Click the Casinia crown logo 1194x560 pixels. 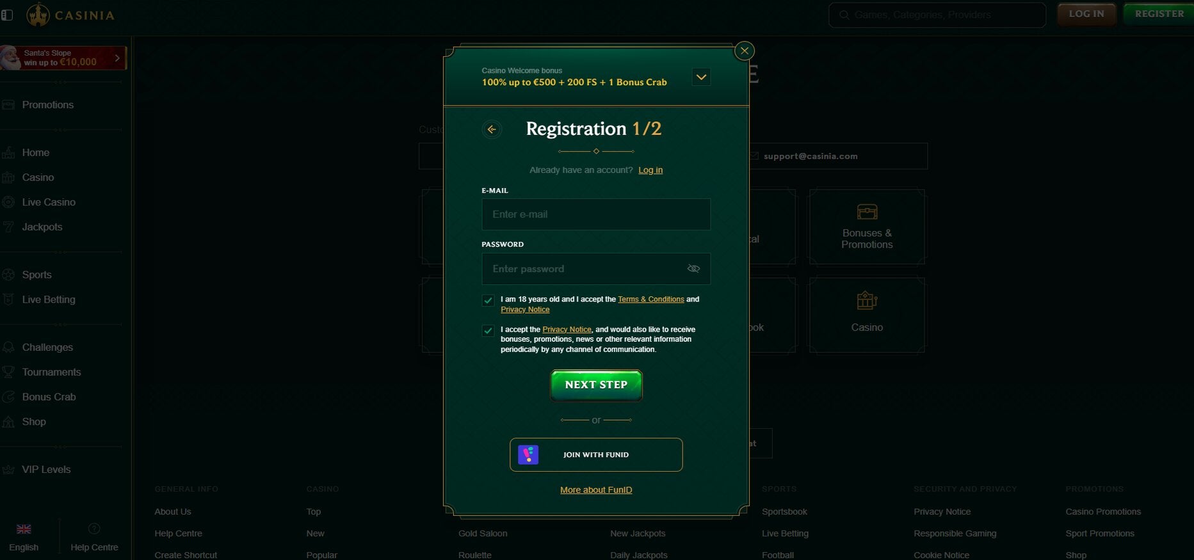(38, 15)
